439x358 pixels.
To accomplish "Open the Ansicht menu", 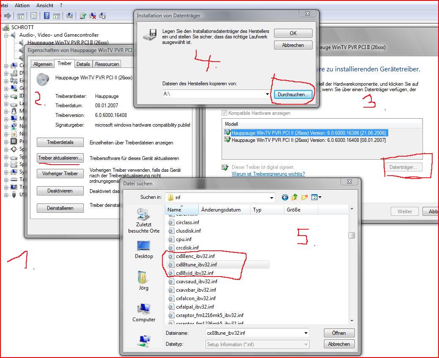I will click(45, 5).
